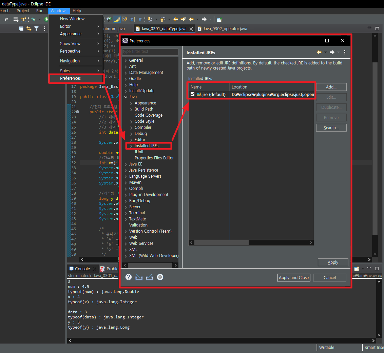The height and width of the screenshot is (353, 384).
Task: Click Previous Annotation up-arrow icon
Action: pyautogui.click(x=162, y=19)
